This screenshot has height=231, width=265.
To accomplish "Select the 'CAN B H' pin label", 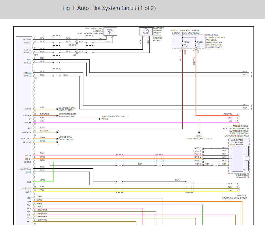I will [27, 116].
